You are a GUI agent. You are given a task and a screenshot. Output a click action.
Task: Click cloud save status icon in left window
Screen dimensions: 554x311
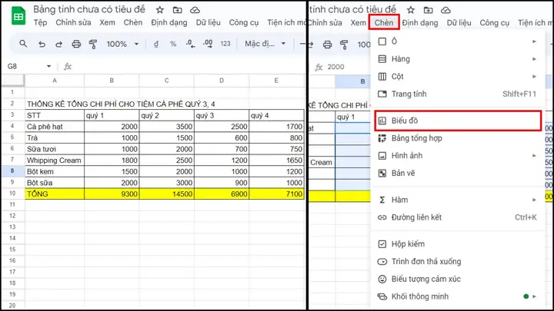point(195,10)
